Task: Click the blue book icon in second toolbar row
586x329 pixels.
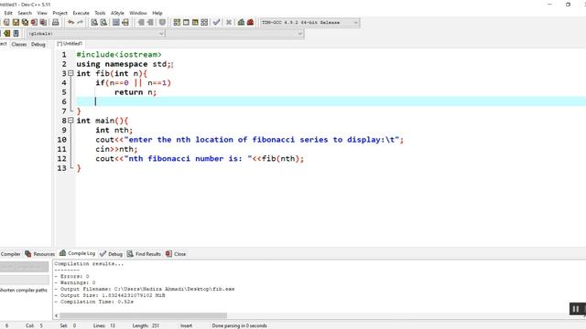Action: click(x=16, y=34)
